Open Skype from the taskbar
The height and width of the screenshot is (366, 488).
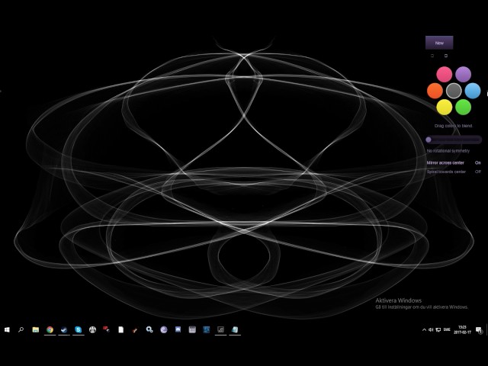(x=78, y=329)
